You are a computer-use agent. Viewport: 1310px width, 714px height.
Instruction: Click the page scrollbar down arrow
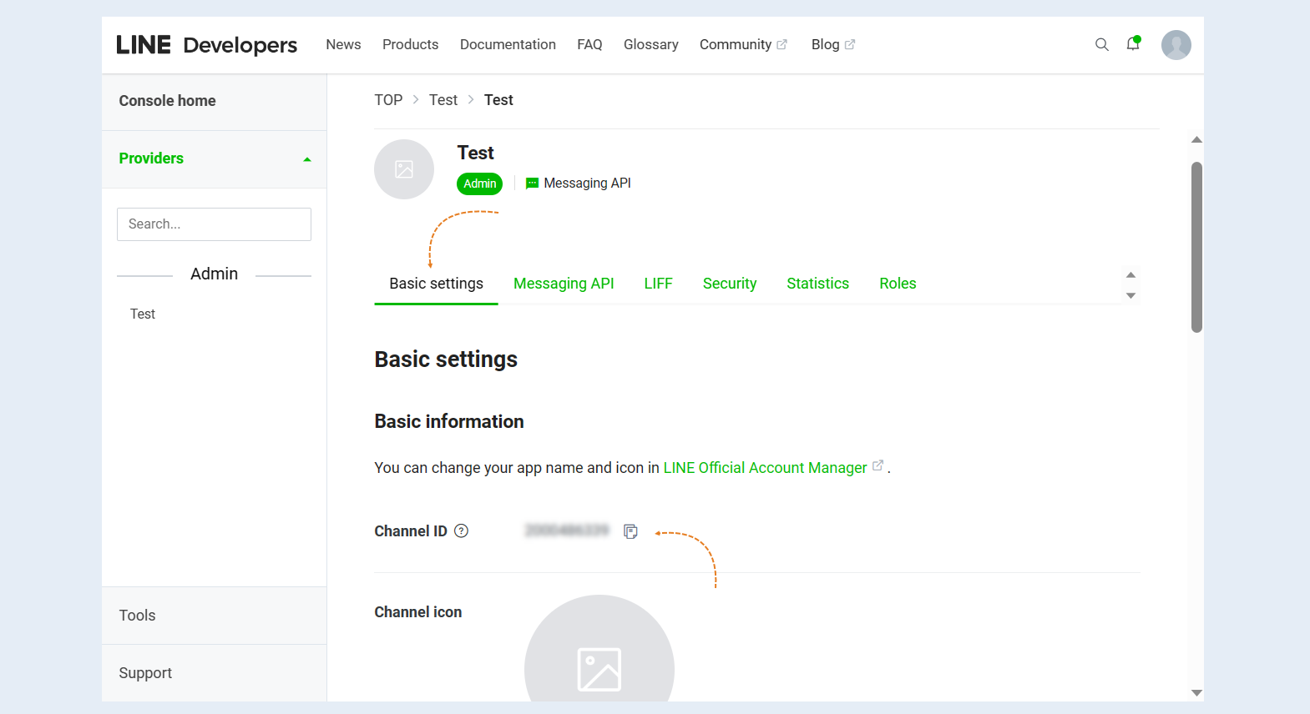click(1196, 693)
